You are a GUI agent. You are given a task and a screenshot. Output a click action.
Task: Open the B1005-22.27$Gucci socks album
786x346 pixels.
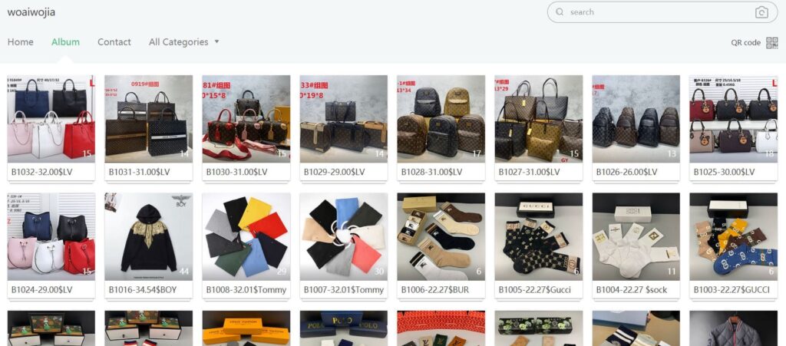pos(538,236)
